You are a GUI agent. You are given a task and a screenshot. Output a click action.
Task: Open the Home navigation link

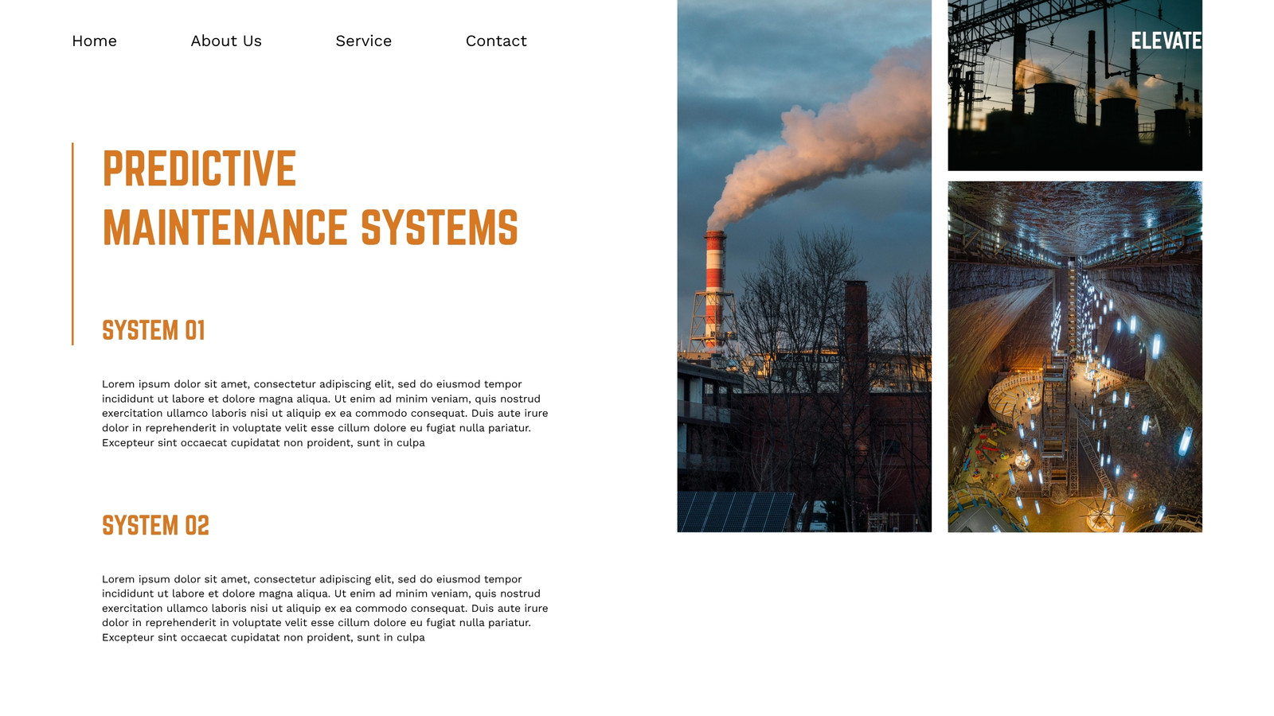point(94,41)
